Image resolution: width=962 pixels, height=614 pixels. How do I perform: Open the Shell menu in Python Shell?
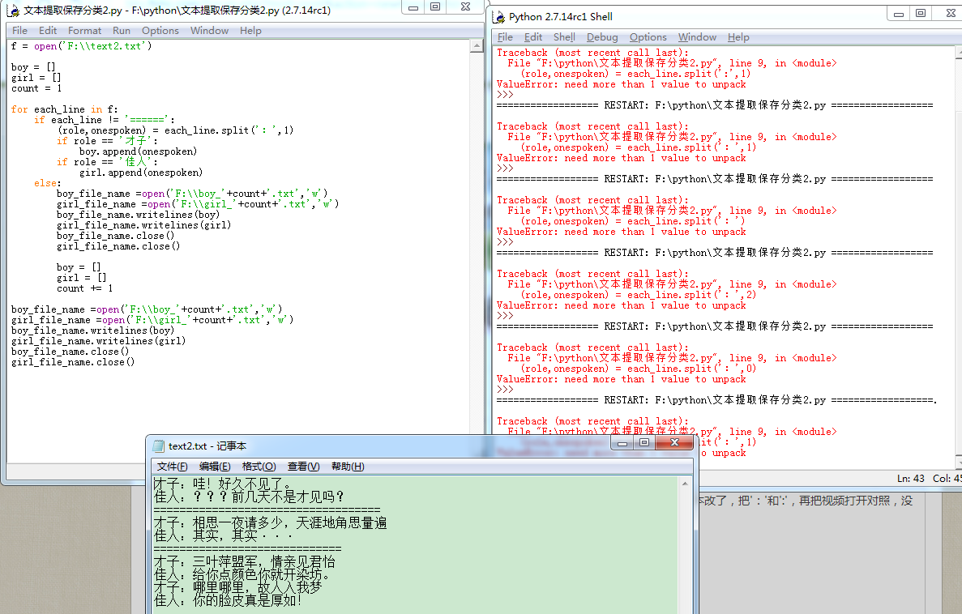point(564,37)
